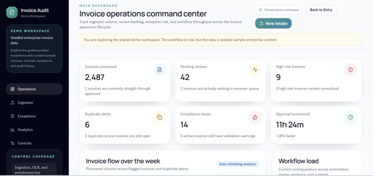Click the copy icon on Duplicate alerts card
The width and height of the screenshot is (373, 176).
pos(159,117)
